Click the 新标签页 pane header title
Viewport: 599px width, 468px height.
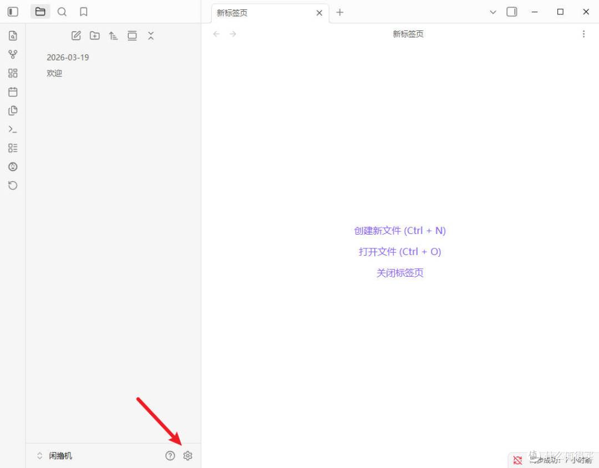pos(408,34)
